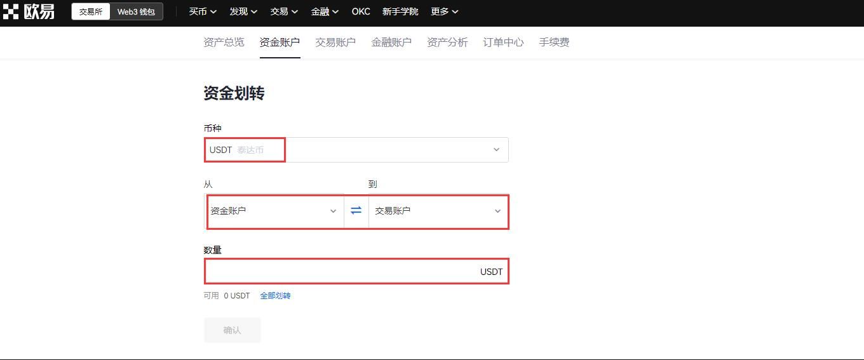Image resolution: width=864 pixels, height=360 pixels.
Task: Expand the 金融 menu
Action: pyautogui.click(x=325, y=11)
